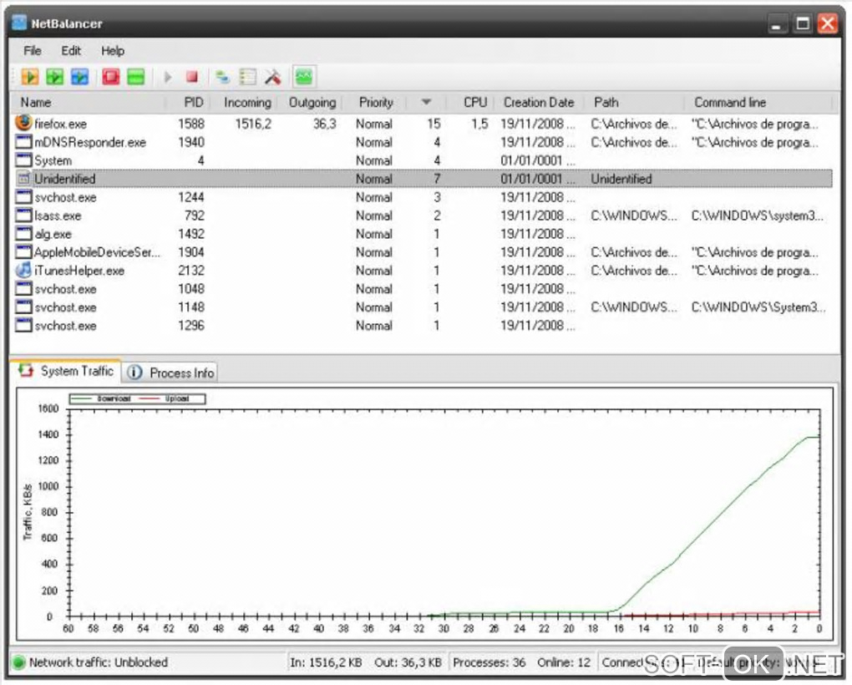
Task: Select the Unidentified process name
Action: click(64, 179)
